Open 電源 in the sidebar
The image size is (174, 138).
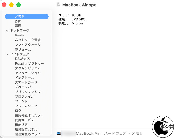point(18,26)
